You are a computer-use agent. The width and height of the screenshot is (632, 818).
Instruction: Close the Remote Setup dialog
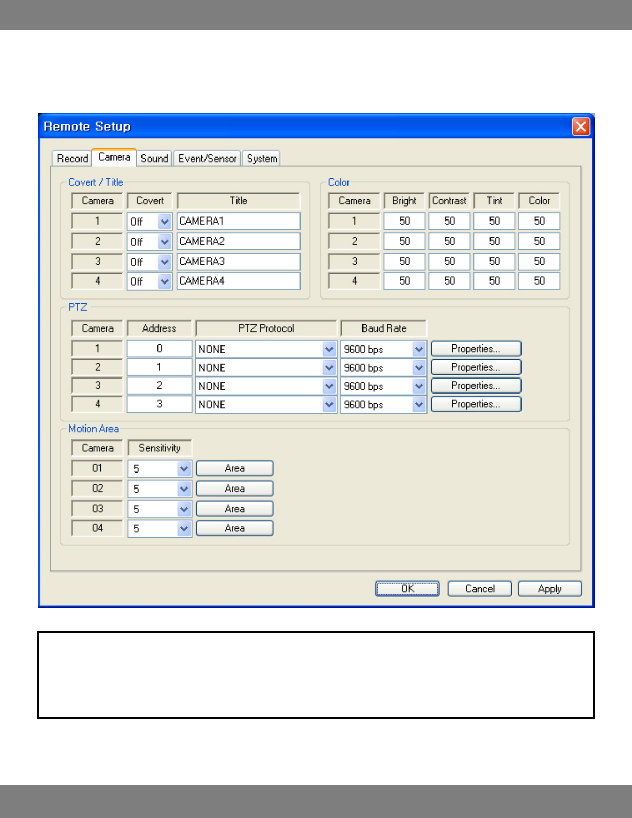581,127
